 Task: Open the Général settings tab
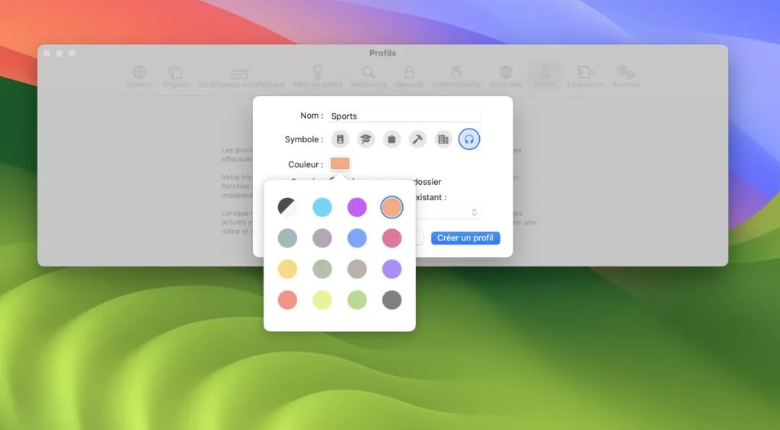139,77
